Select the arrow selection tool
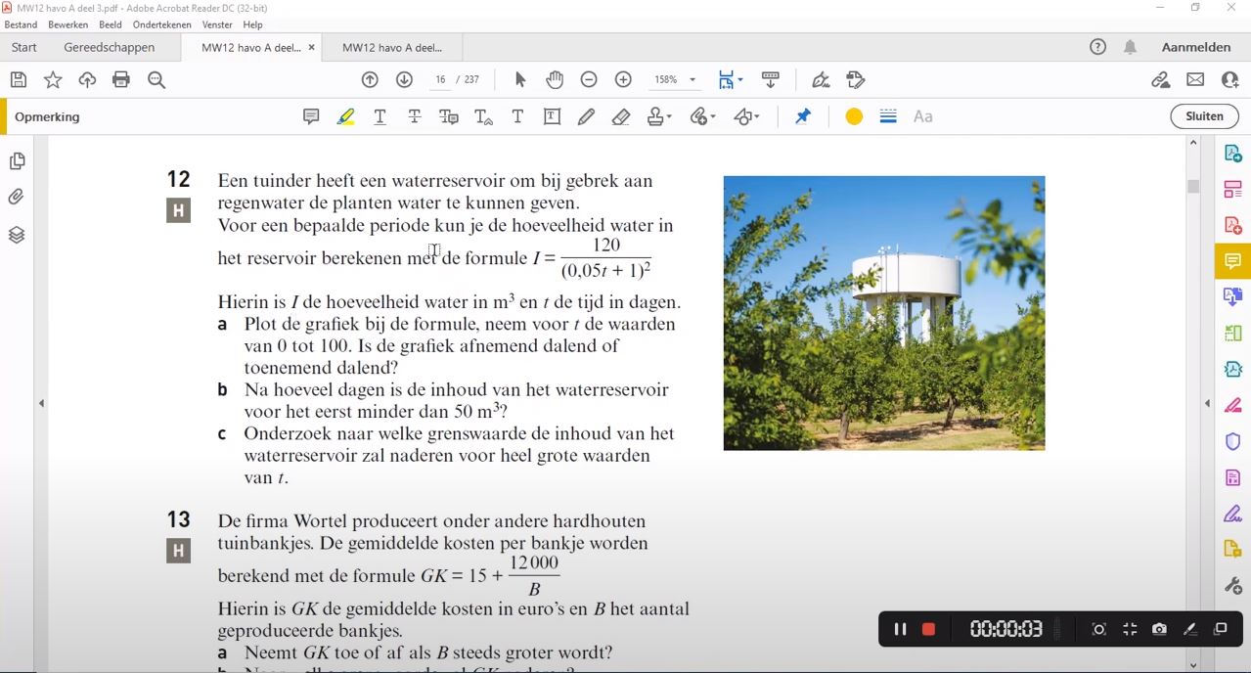The image size is (1251, 673). tap(520, 80)
